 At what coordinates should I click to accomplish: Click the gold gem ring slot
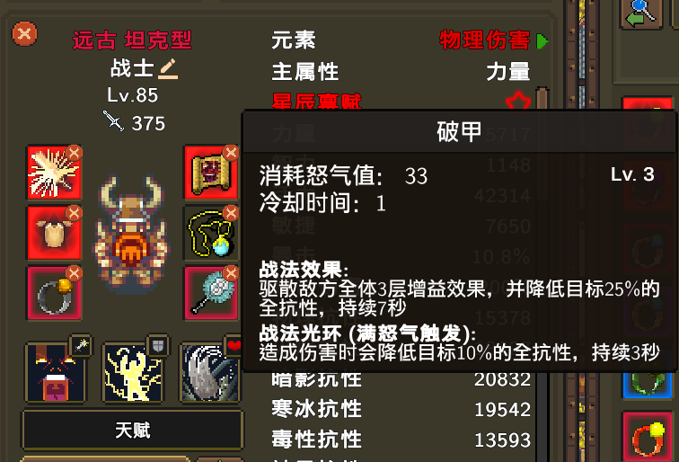[x=54, y=293]
